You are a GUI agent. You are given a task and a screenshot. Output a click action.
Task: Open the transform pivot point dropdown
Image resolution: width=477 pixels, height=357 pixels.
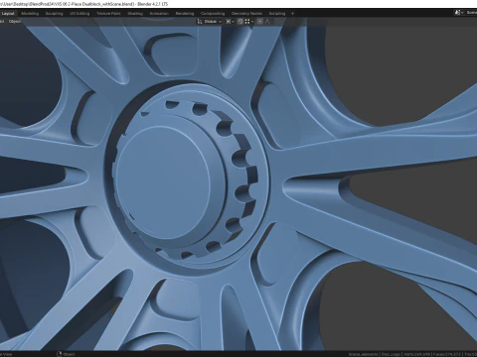pos(230,22)
